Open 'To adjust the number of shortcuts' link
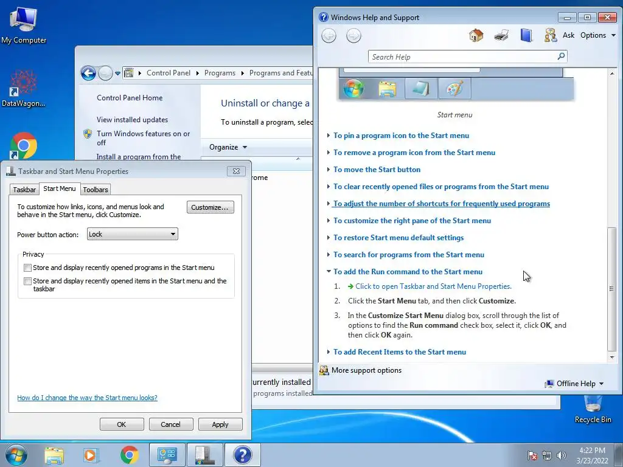623x467 pixels. [442, 204]
